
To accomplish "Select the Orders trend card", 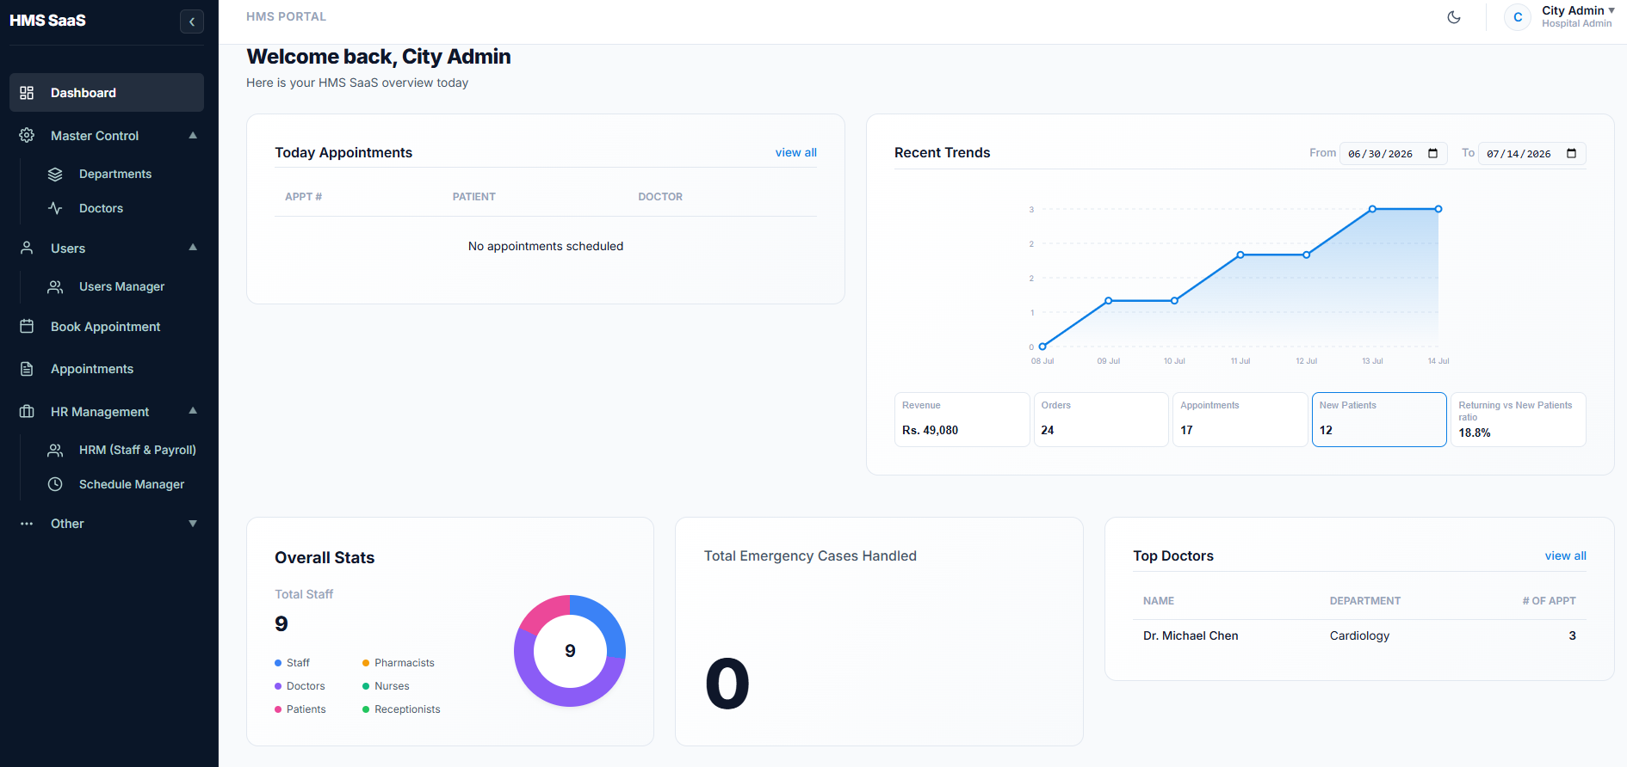I will tap(1101, 420).
